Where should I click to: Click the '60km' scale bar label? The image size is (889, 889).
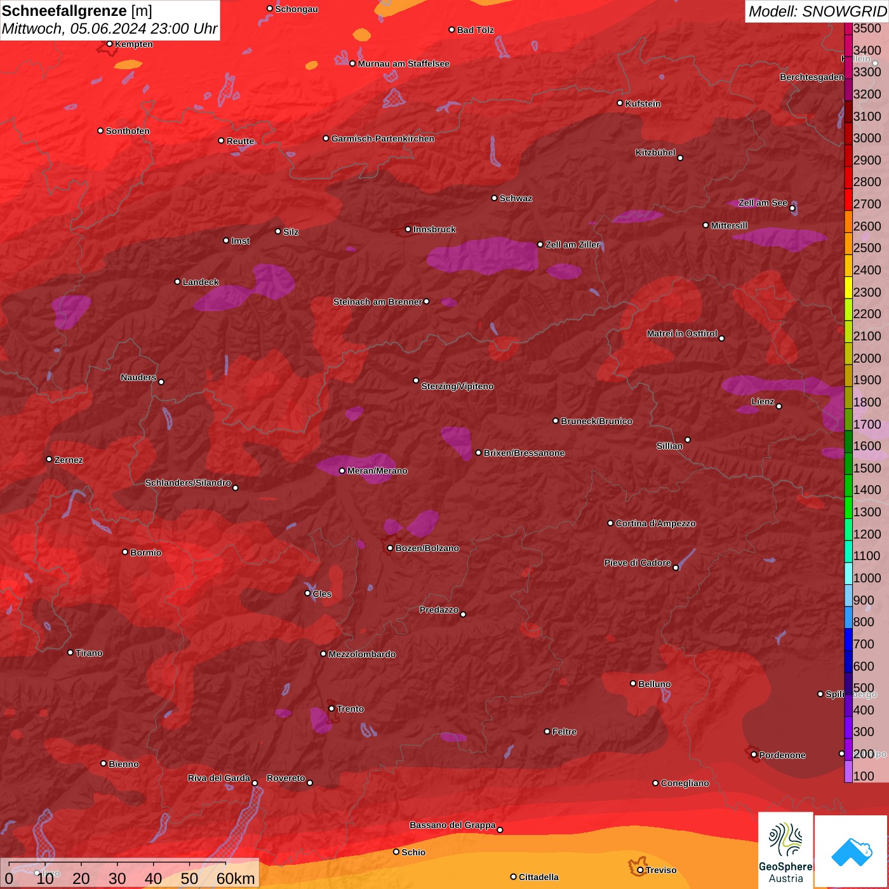[x=236, y=878]
